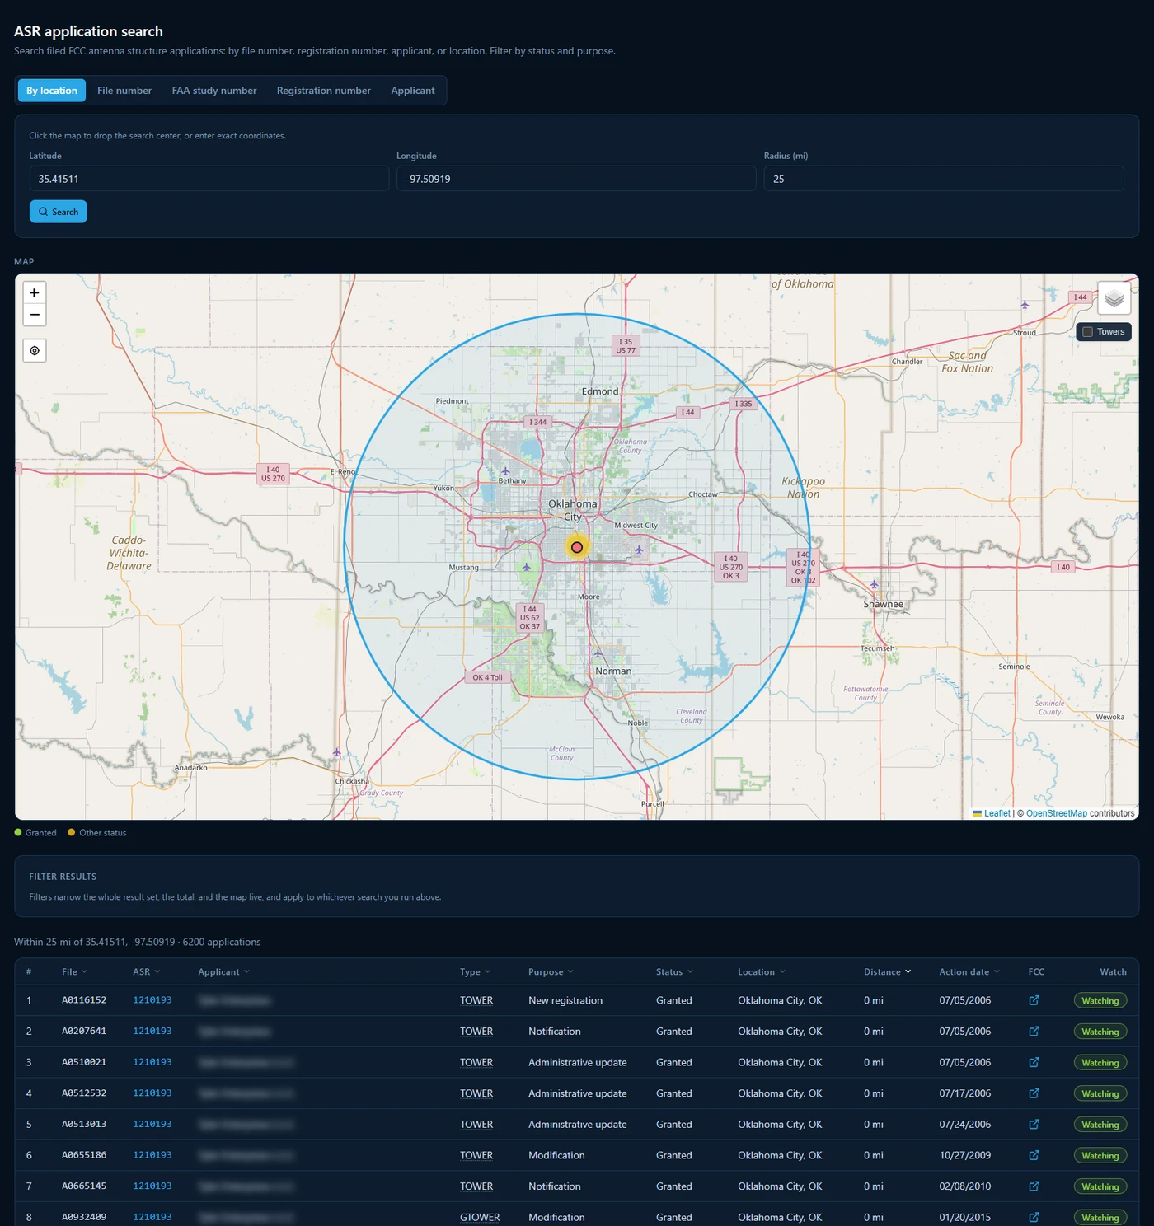1154x1226 pixels.
Task: Click the Search button
Action: pyautogui.click(x=59, y=212)
